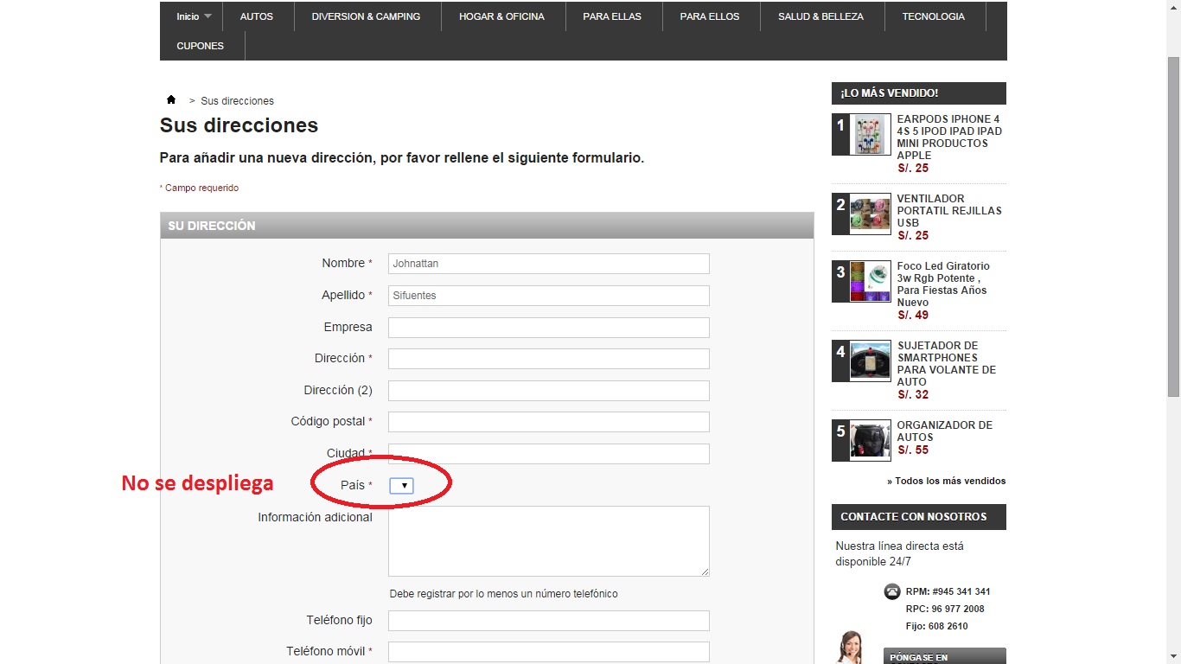The height and width of the screenshot is (664, 1181).
Task: Select the PARA ELLOS menu item
Action: click(x=710, y=16)
